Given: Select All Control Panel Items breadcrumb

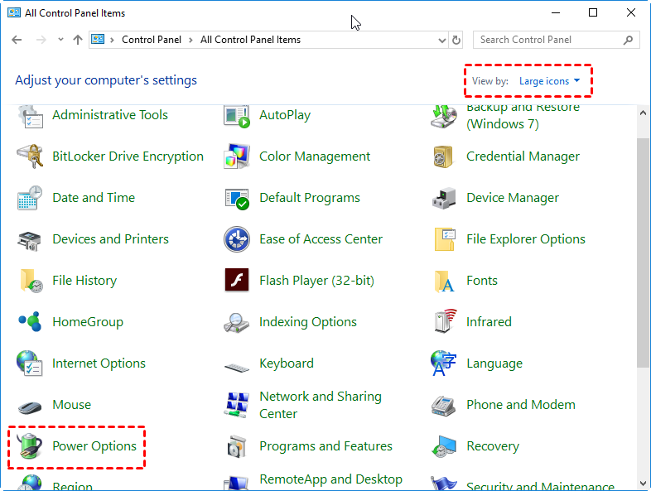Looking at the screenshot, I should click(x=250, y=40).
